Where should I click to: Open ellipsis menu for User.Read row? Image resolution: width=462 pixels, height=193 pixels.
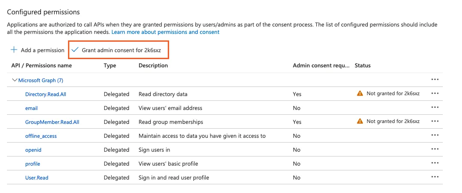click(x=434, y=177)
